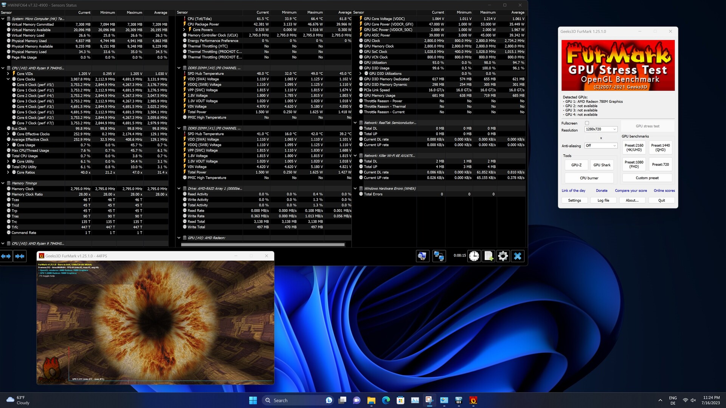Click the log file save icon
The height and width of the screenshot is (408, 726).
489,256
